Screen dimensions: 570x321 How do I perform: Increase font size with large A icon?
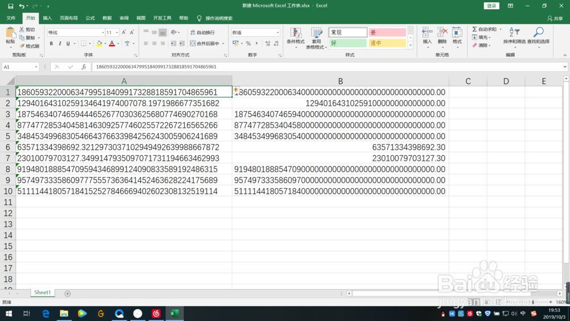point(124,32)
